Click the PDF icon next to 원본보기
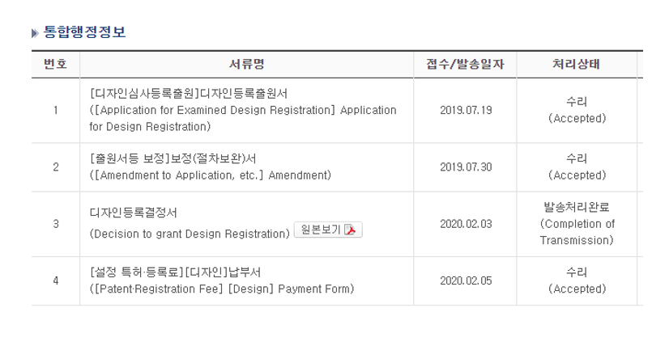 [x=350, y=230]
